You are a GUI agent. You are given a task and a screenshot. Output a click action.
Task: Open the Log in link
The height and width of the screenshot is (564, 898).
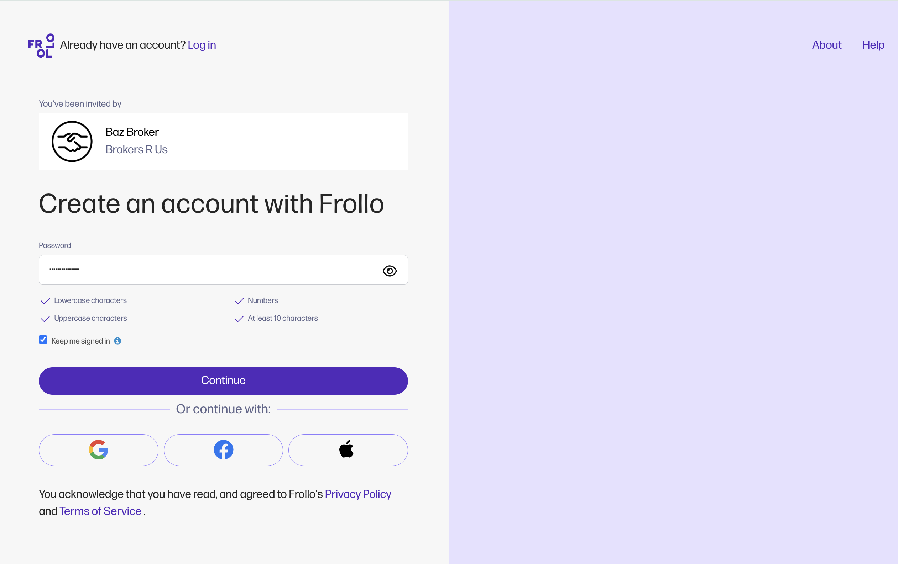[202, 45]
